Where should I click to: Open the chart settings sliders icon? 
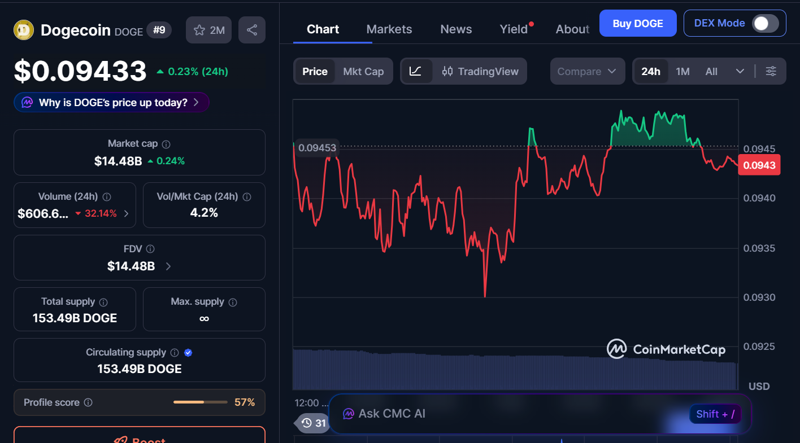771,71
